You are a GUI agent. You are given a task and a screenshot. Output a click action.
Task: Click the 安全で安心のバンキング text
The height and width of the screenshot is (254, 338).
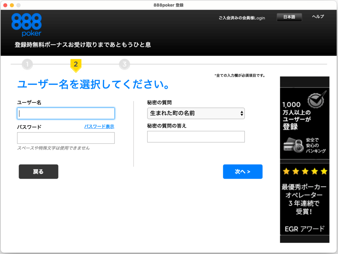pos(316,145)
